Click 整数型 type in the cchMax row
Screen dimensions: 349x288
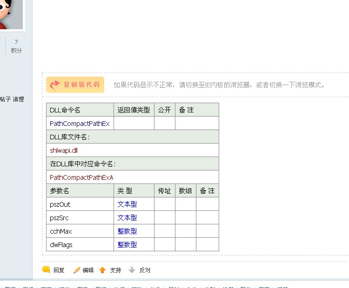(127, 231)
